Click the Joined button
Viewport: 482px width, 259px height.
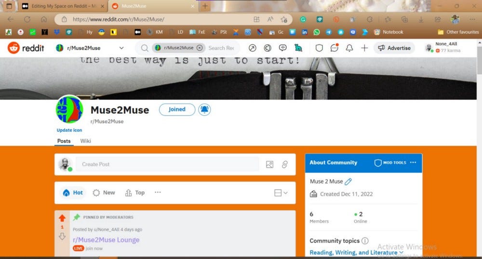pyautogui.click(x=177, y=109)
